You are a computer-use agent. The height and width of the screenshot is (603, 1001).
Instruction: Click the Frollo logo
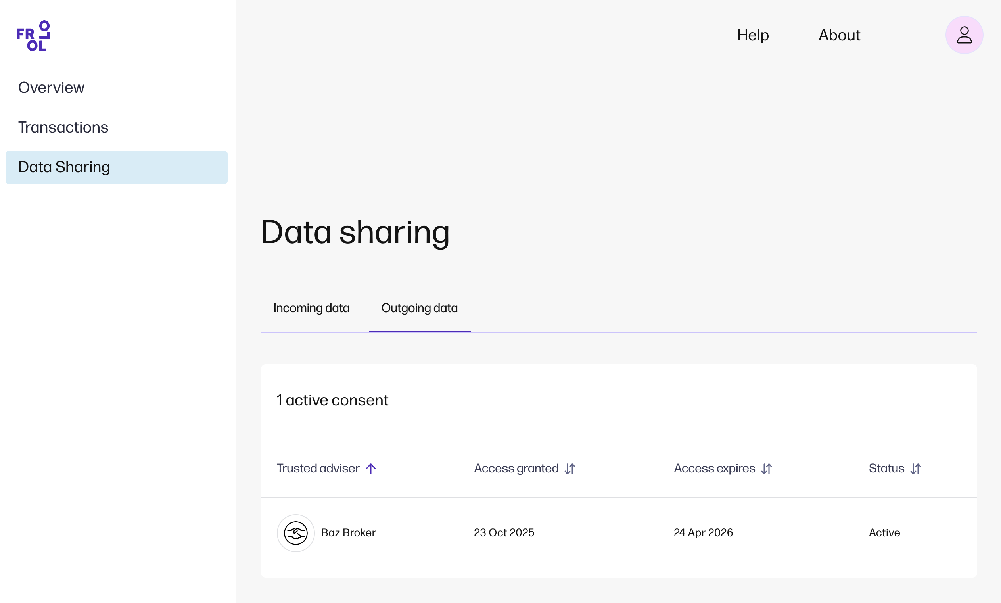click(x=33, y=36)
